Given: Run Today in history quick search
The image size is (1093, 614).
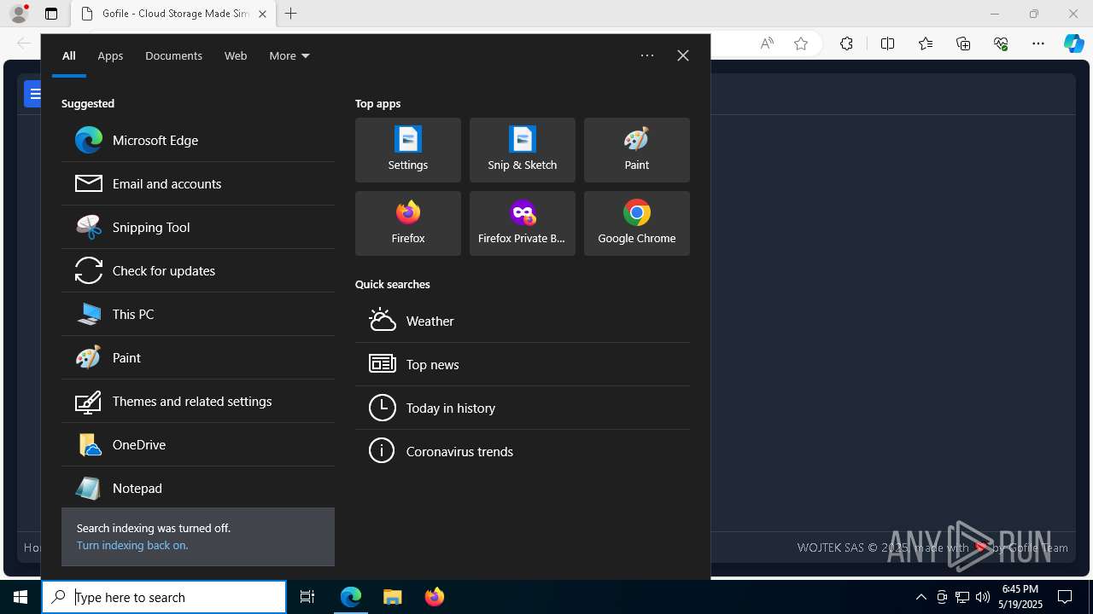Looking at the screenshot, I should click(x=523, y=408).
